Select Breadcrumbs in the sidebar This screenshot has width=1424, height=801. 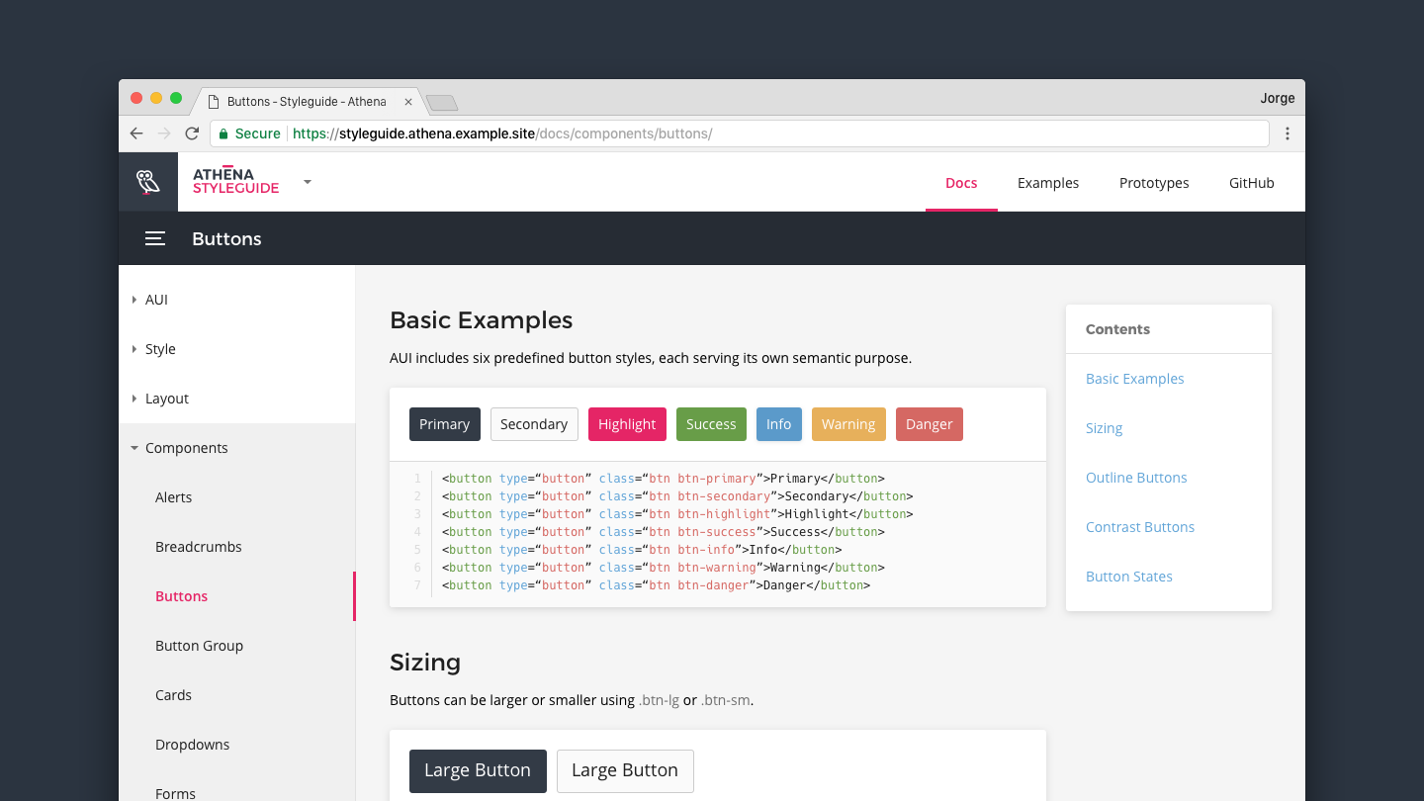[199, 547]
